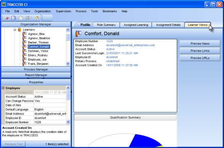Open the Supervision menu
224x148 pixels.
tap(63, 11)
